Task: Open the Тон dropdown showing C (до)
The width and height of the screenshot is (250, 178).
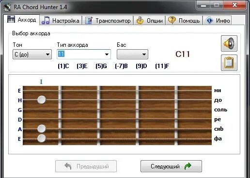Action: coord(32,55)
